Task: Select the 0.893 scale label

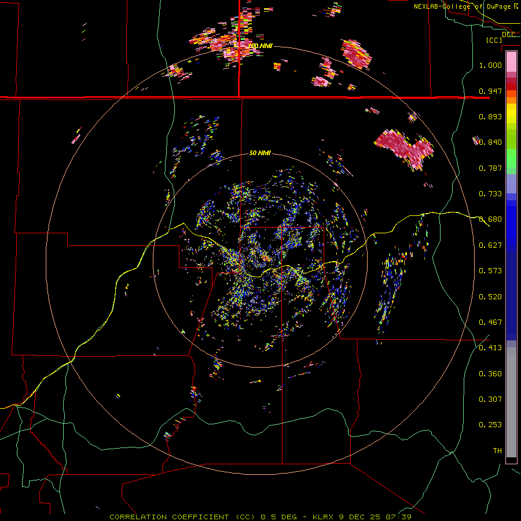Action: coord(490,116)
